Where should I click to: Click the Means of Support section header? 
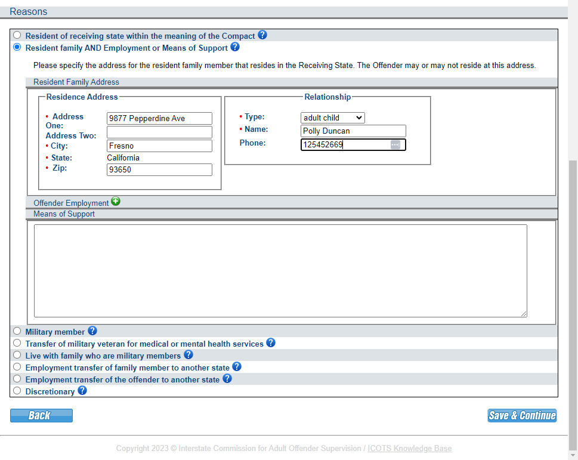pyautogui.click(x=291, y=214)
